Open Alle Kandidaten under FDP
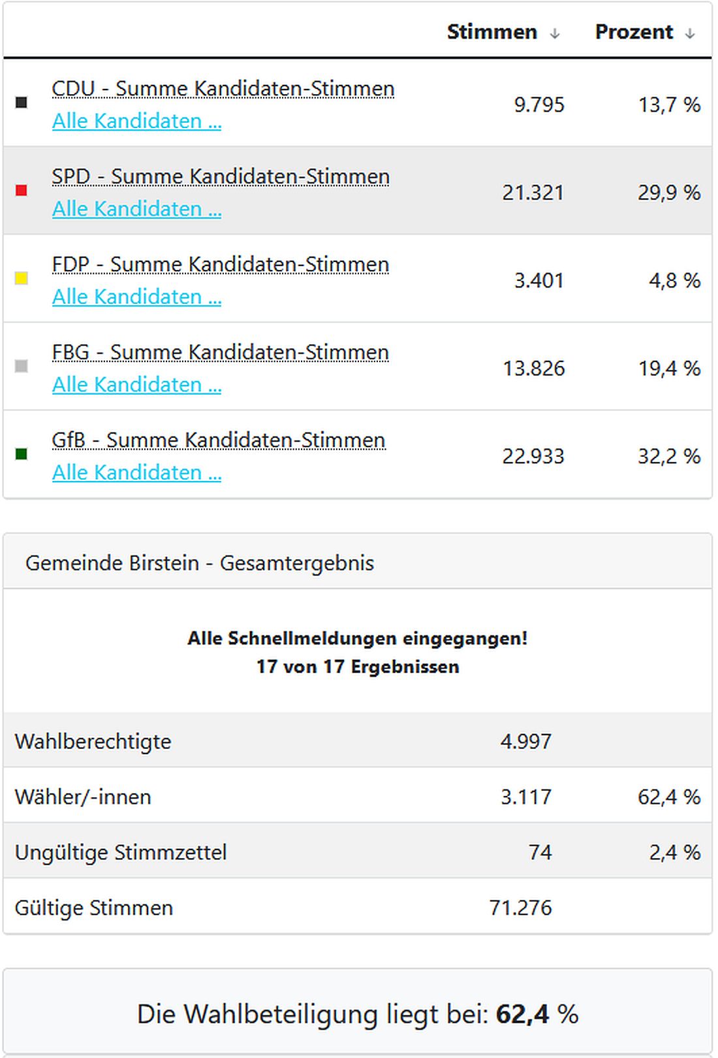Viewport: 718px width, 1058px height. coord(136,297)
